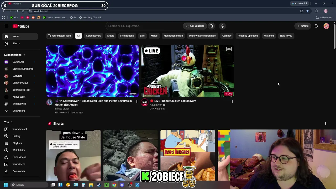Open Downloads in the sidebar
336x189 pixels.
click(19, 171)
